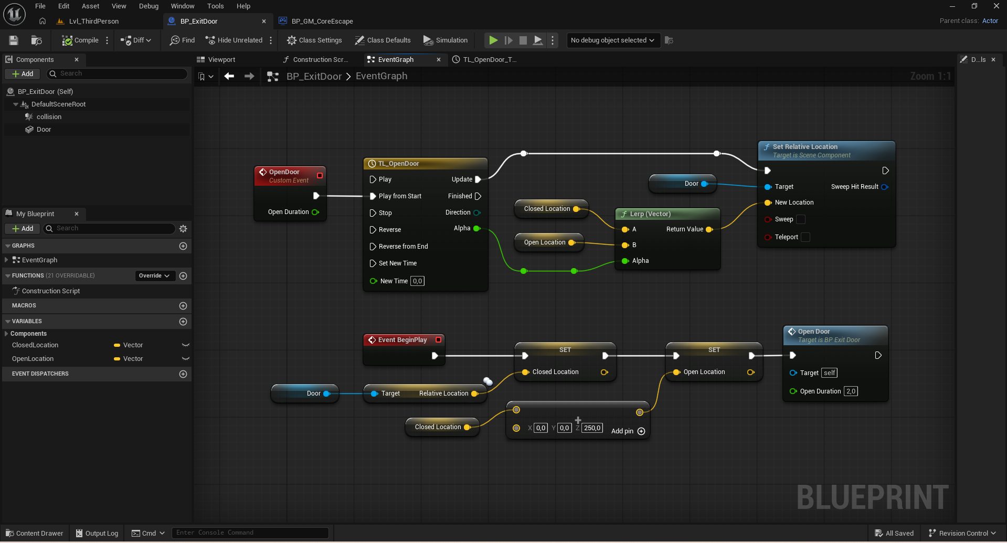This screenshot has width=1007, height=543.
Task: Toggle Hide Unrelated nodes
Action: pos(234,40)
